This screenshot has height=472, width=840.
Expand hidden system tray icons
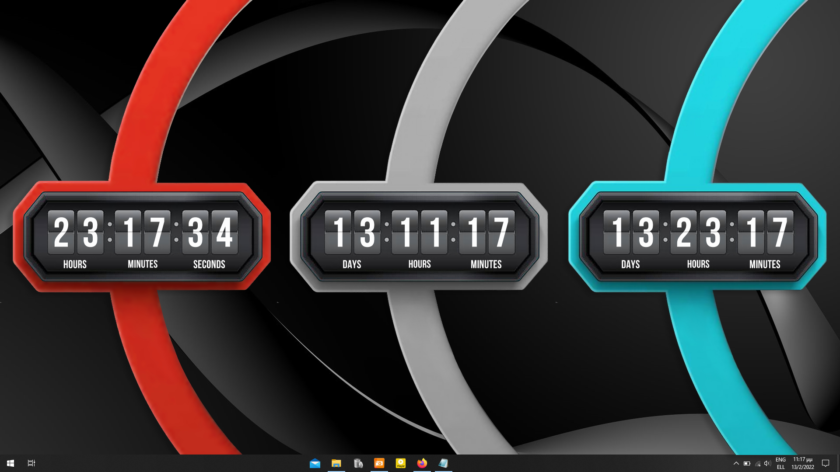coord(736,463)
